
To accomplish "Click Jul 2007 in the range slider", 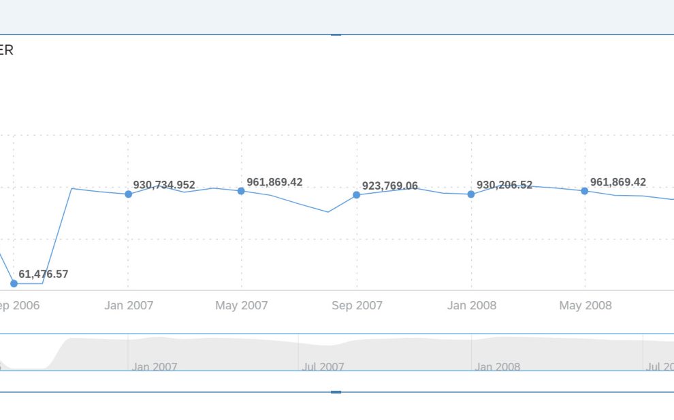I will [323, 367].
